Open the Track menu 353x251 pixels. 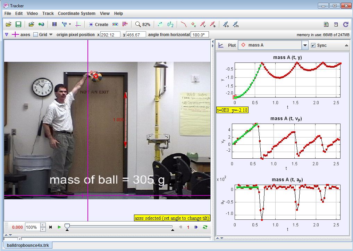(48, 14)
